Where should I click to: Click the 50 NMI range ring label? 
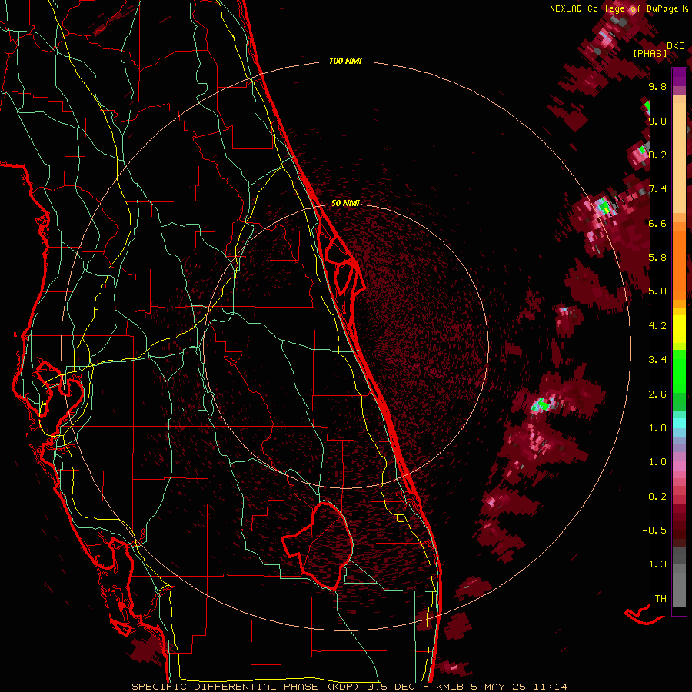tap(345, 204)
